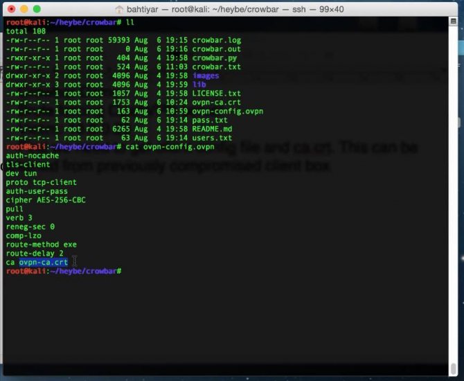464x381 pixels.
Task: Click the highlighted ovpn-ca.crt text
Action: (x=43, y=262)
